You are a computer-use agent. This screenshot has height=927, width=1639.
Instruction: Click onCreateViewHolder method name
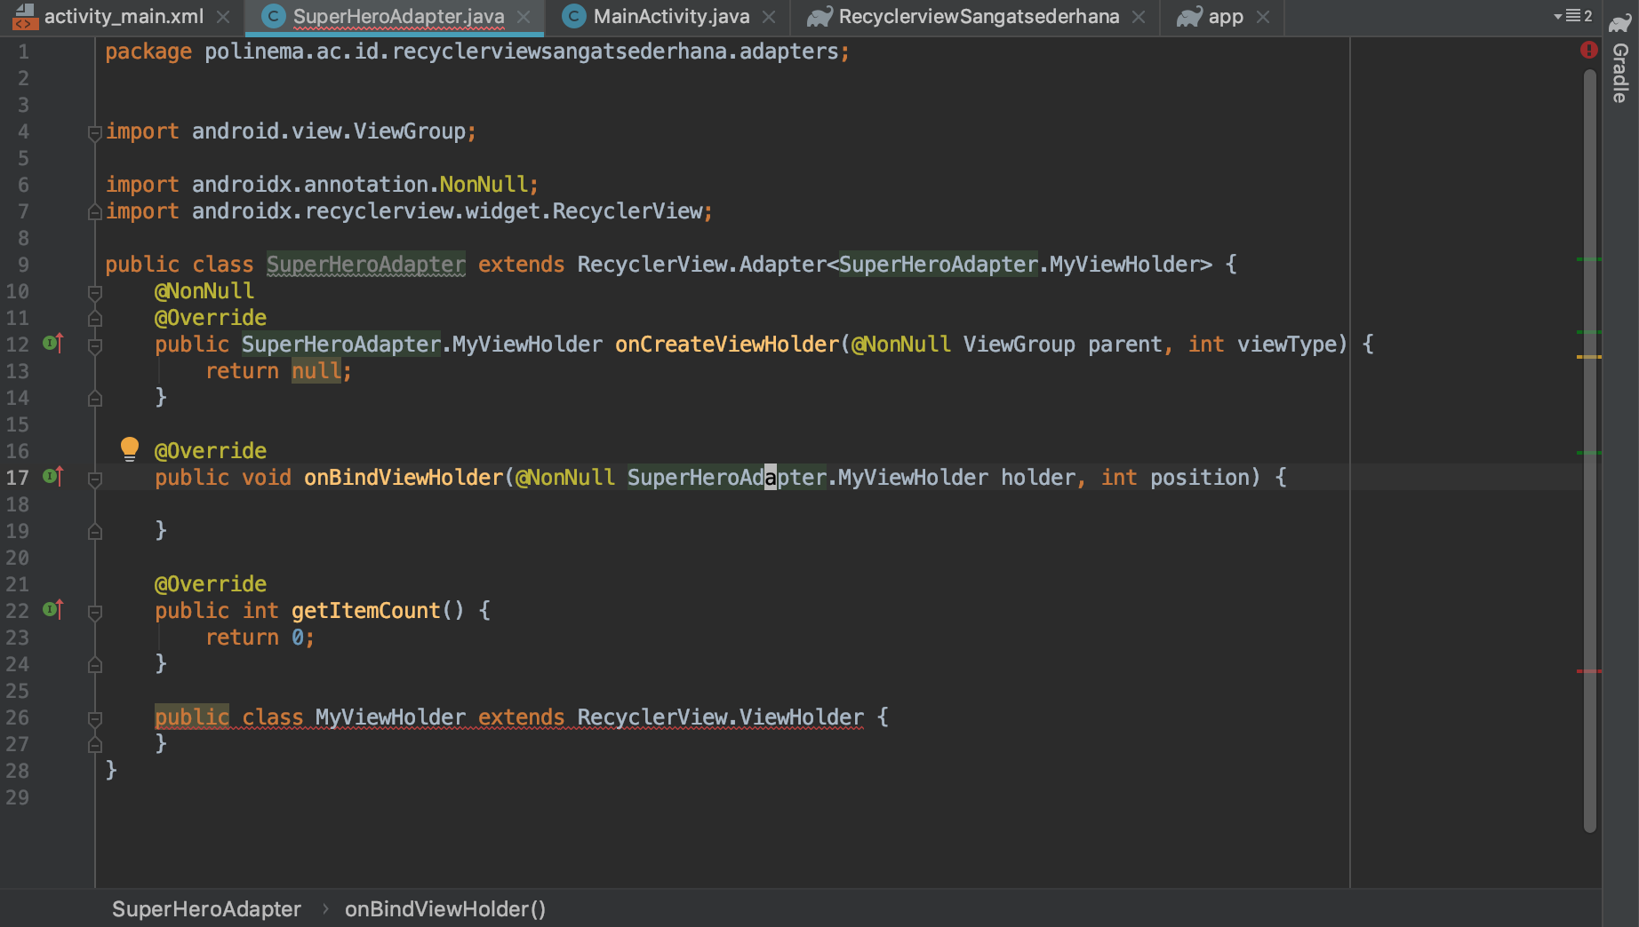(x=727, y=345)
